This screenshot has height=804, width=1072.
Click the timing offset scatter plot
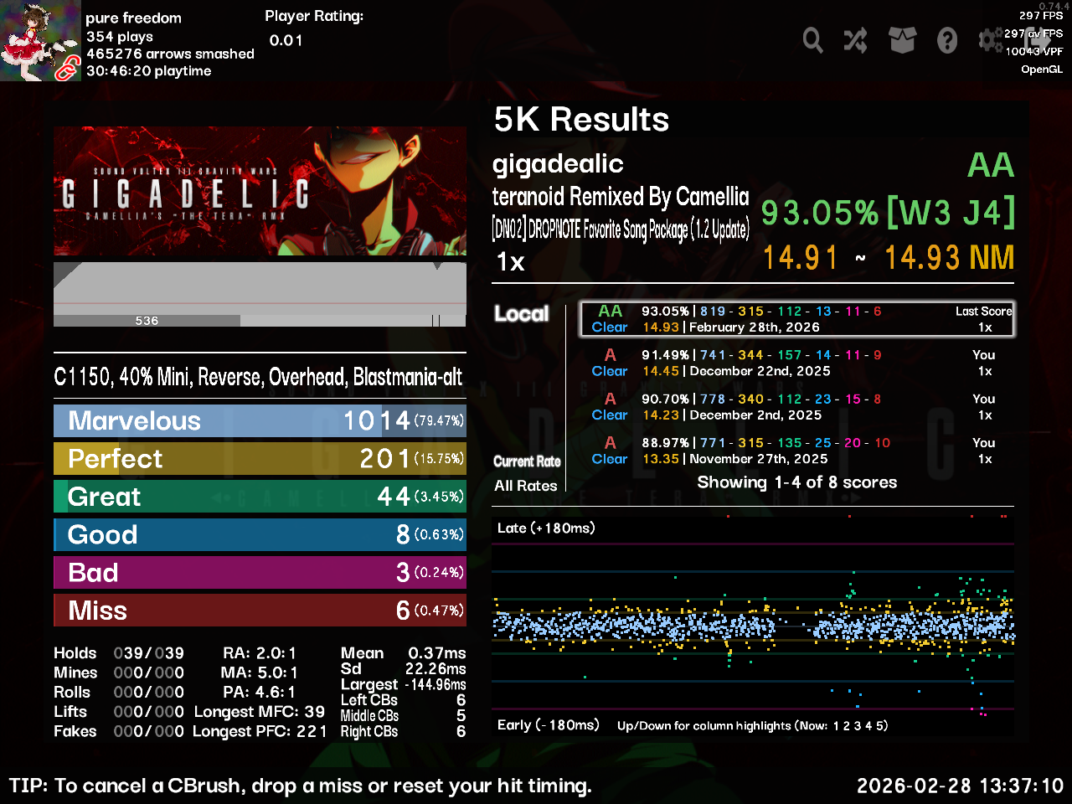pyautogui.click(x=752, y=624)
